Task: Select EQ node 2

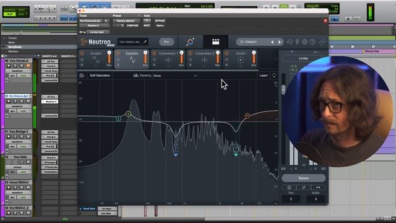Action: (118, 118)
